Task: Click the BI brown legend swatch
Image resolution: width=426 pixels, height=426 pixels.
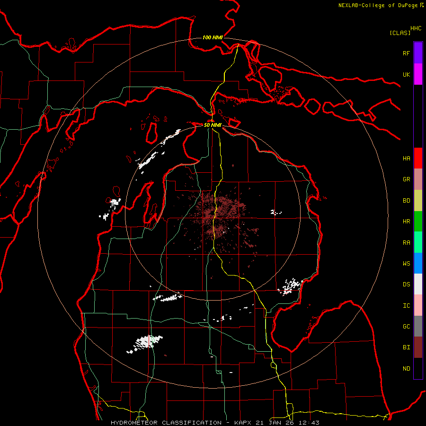Action: pos(418,347)
